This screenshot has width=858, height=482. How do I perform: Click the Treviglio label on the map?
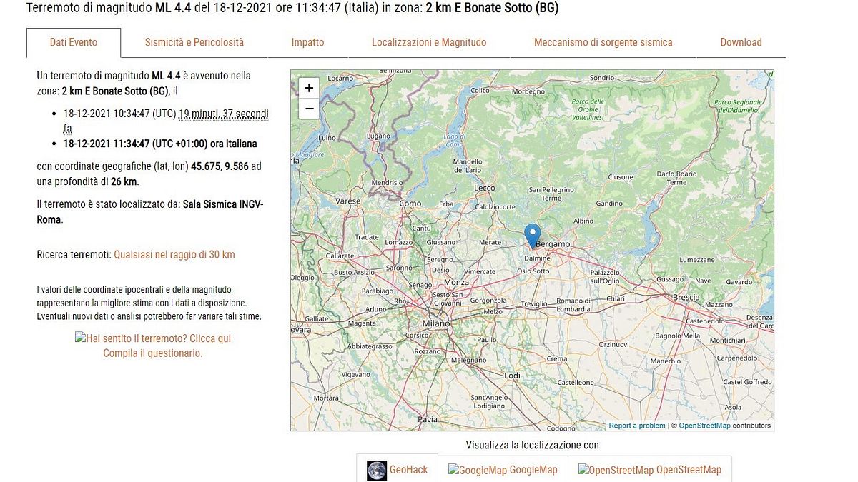(x=533, y=303)
